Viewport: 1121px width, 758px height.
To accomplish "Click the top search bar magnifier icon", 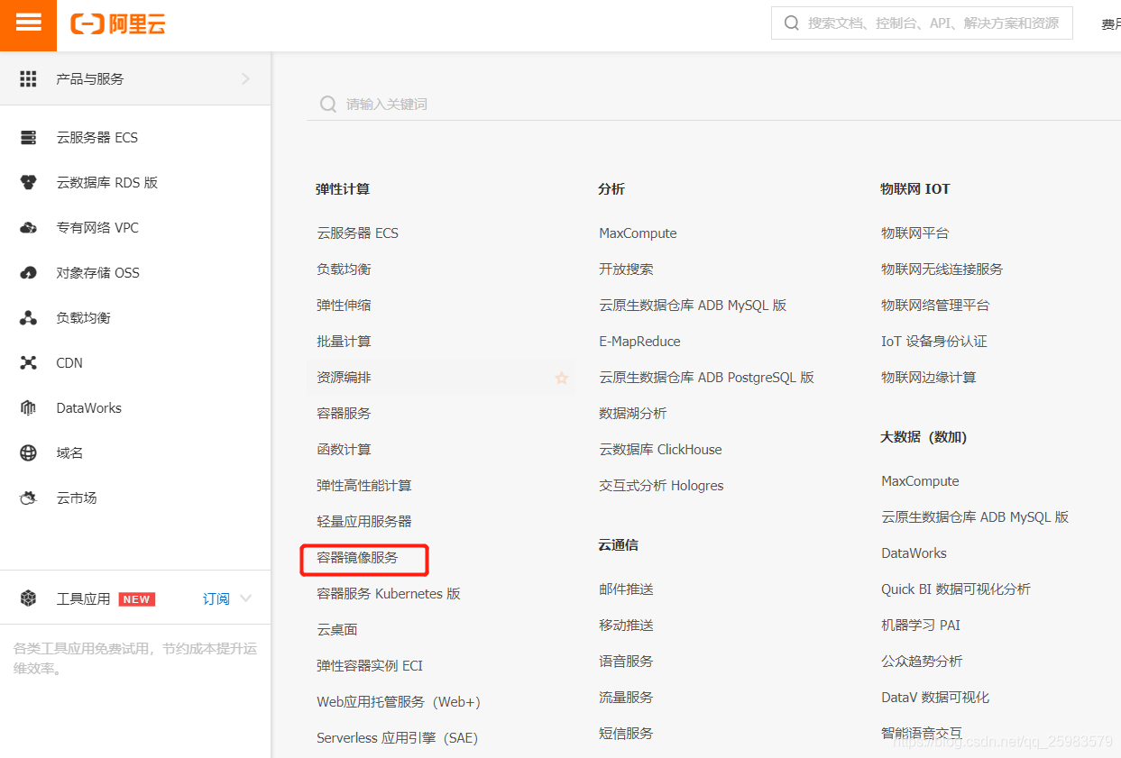I will click(792, 23).
